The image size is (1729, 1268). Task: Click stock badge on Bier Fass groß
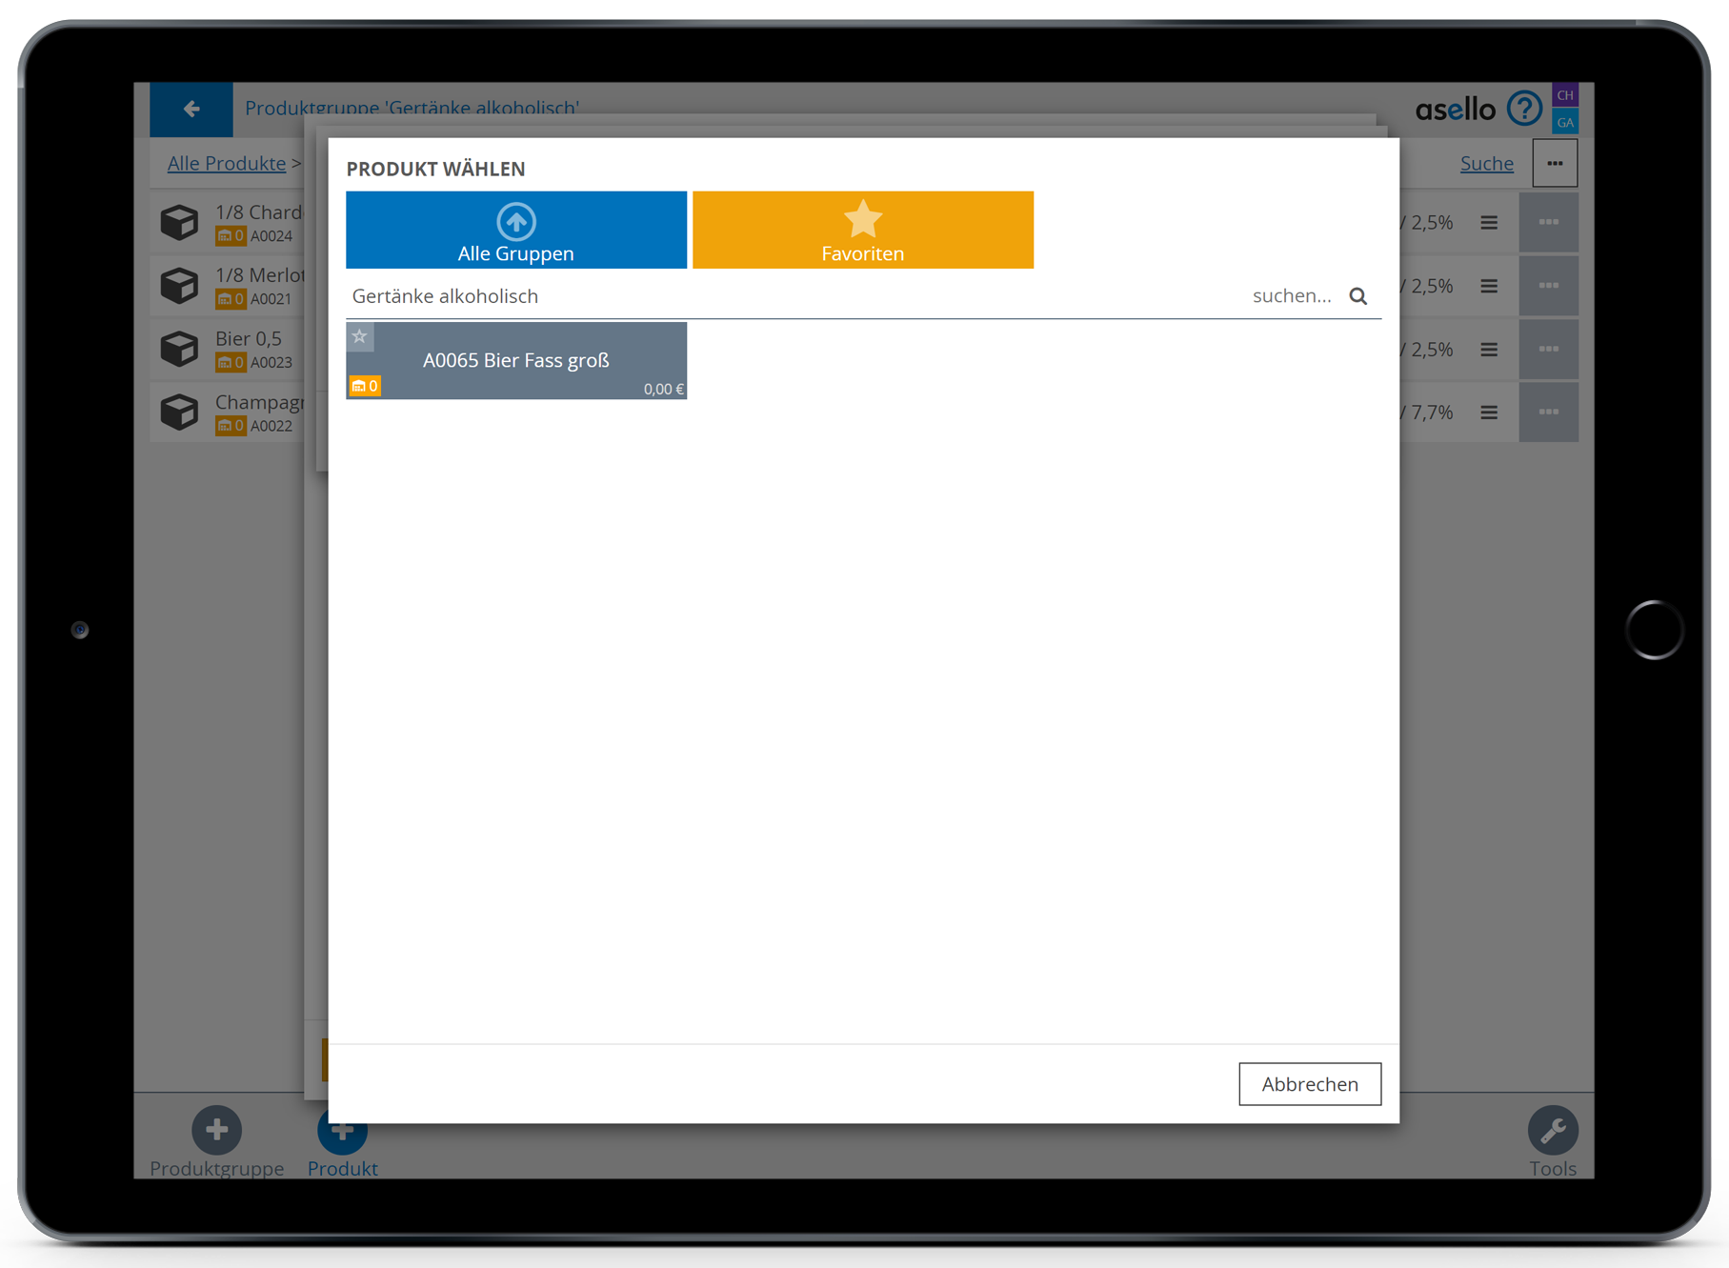[x=365, y=386]
